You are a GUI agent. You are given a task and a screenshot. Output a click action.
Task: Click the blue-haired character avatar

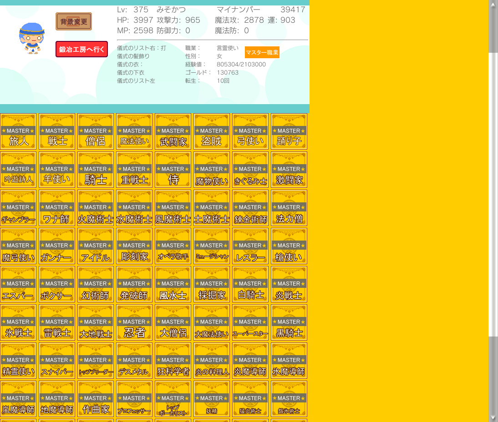pyautogui.click(x=31, y=38)
